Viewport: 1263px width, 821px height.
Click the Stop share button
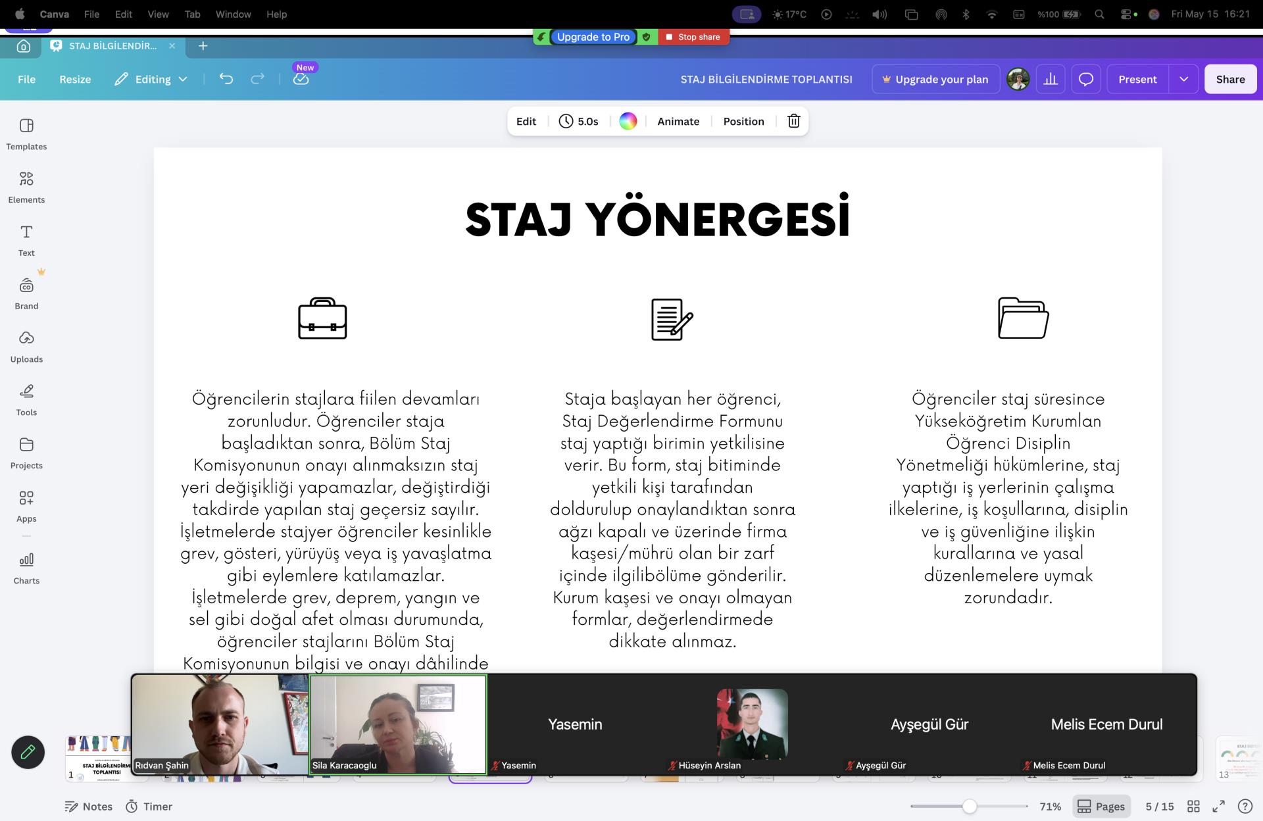(x=693, y=37)
